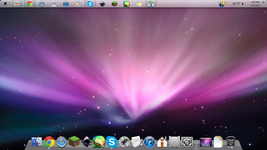Open Finder in the dock
The height and width of the screenshot is (150, 267).
tap(37, 141)
